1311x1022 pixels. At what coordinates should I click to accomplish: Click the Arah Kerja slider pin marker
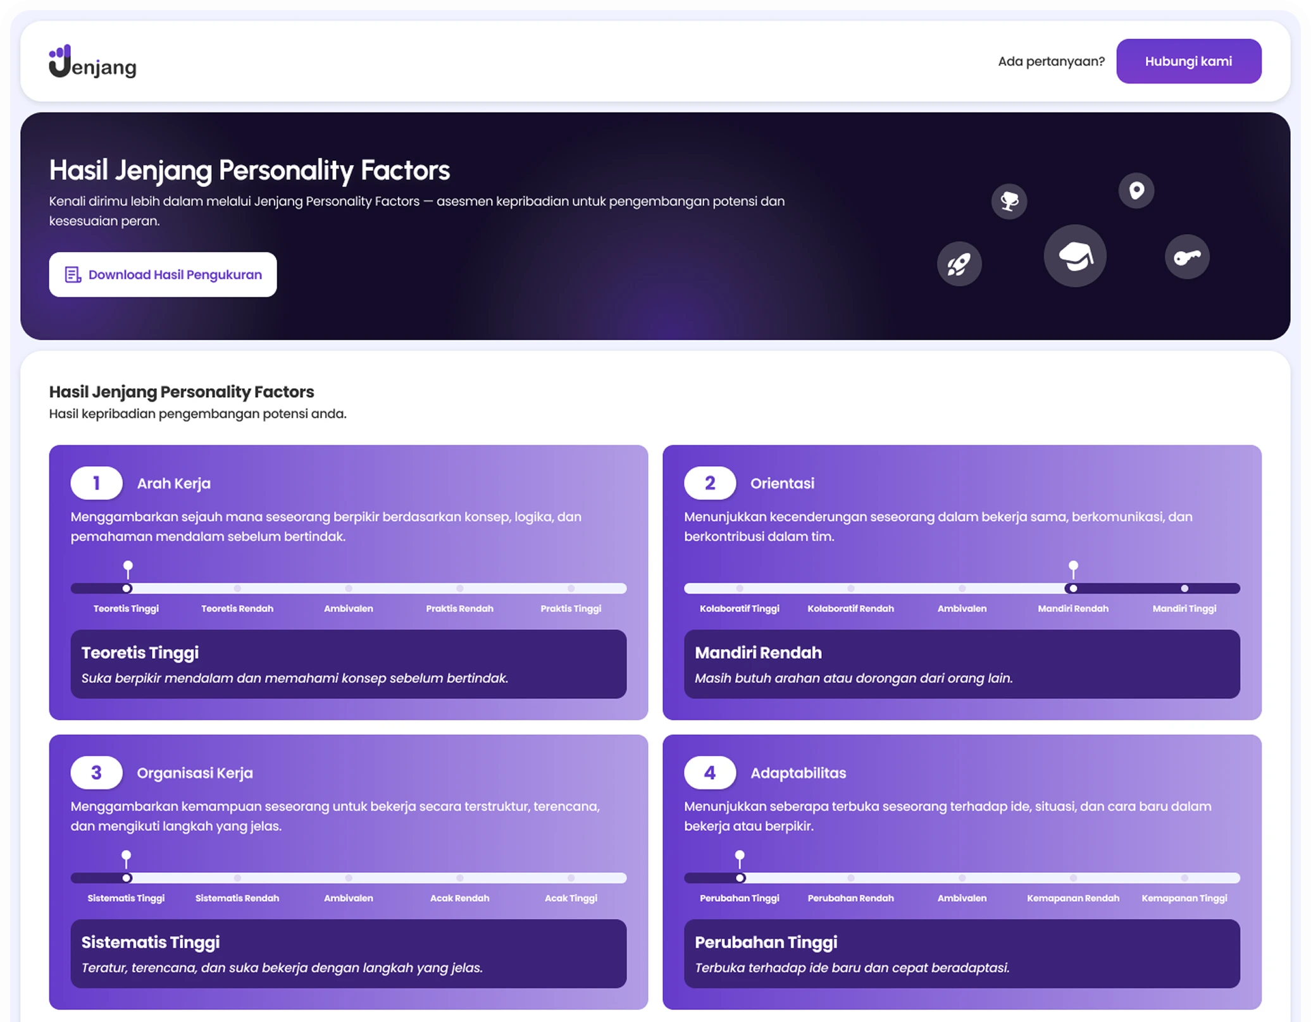click(x=128, y=568)
